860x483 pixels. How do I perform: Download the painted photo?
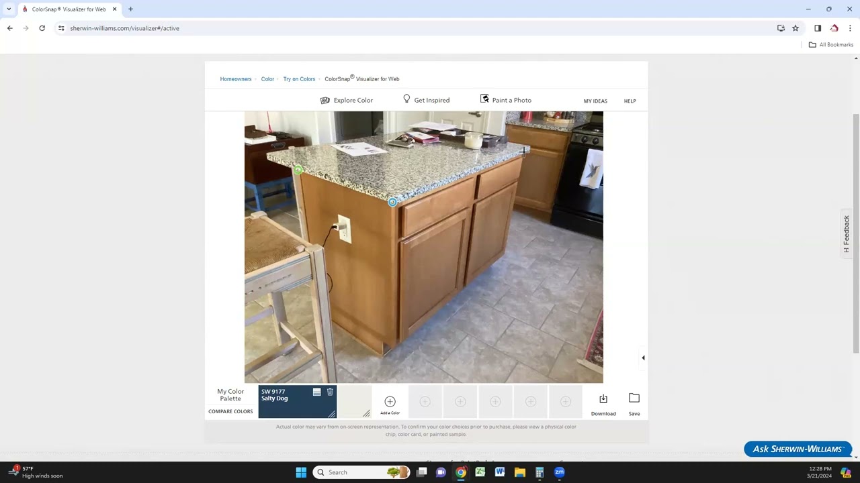coord(603,403)
